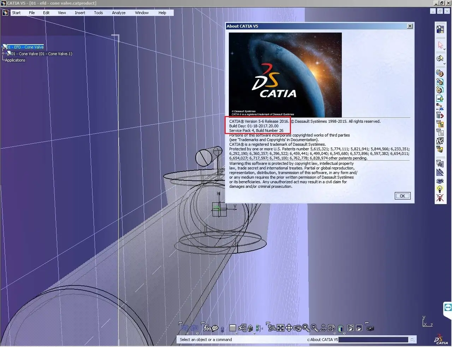This screenshot has height=347, width=452.
Task: Select the Pan tool
Action: tap(289, 328)
